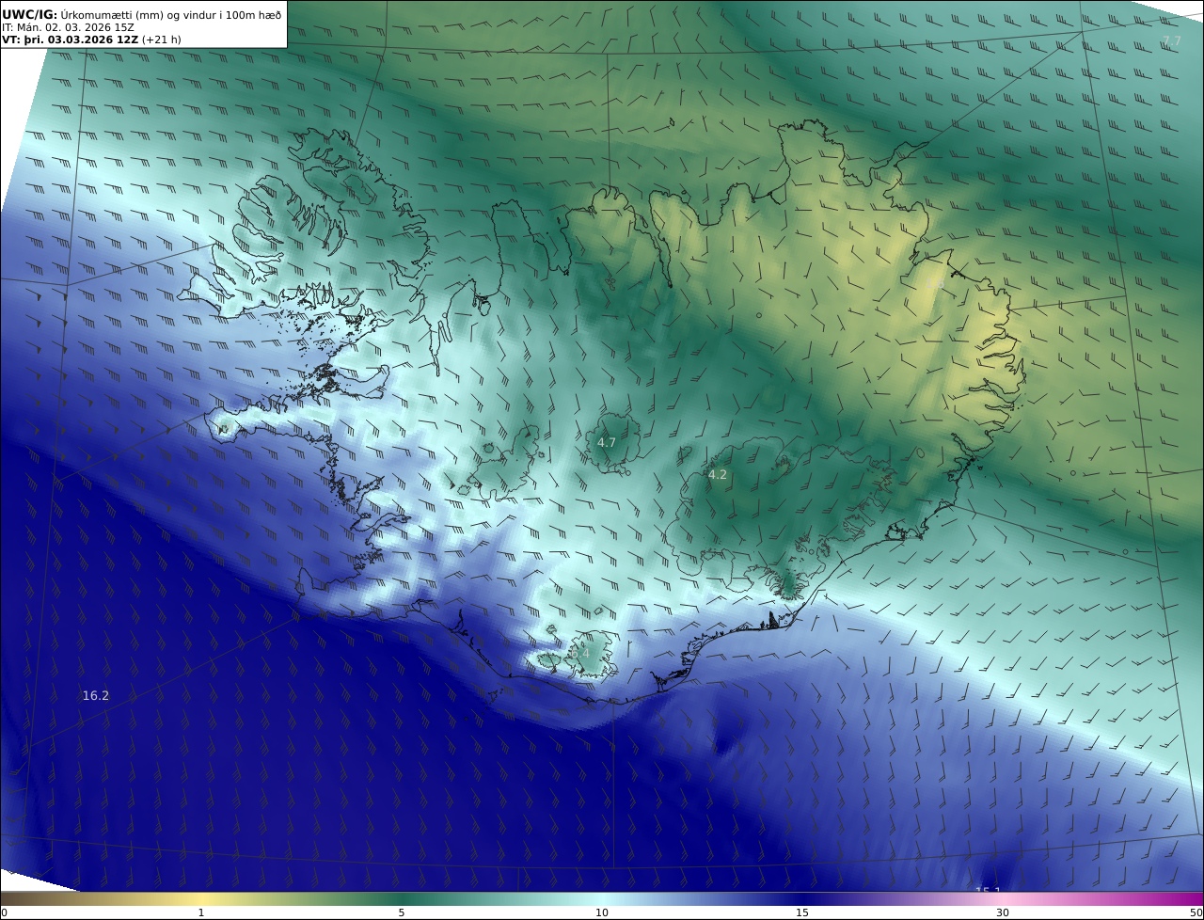Click the map value label "16.2"

point(96,696)
